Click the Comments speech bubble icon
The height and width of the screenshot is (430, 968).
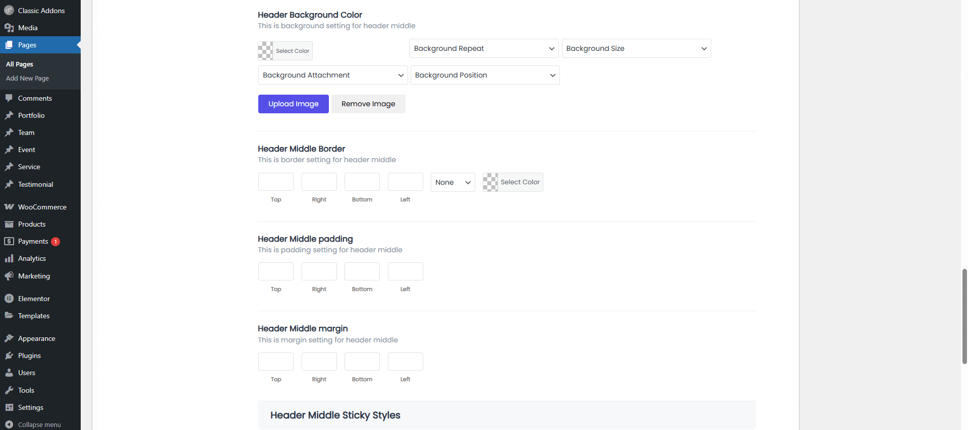(x=9, y=98)
